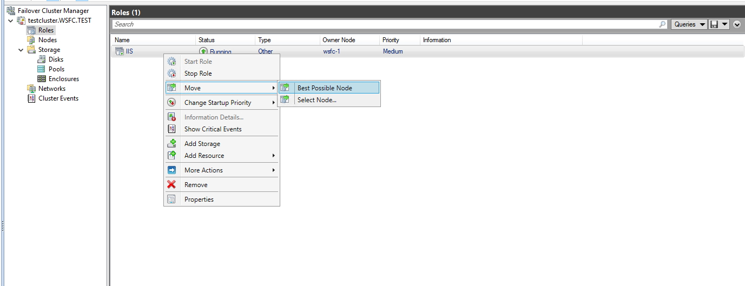Click the Add Storage icon
The image size is (745, 286).
pyautogui.click(x=172, y=144)
